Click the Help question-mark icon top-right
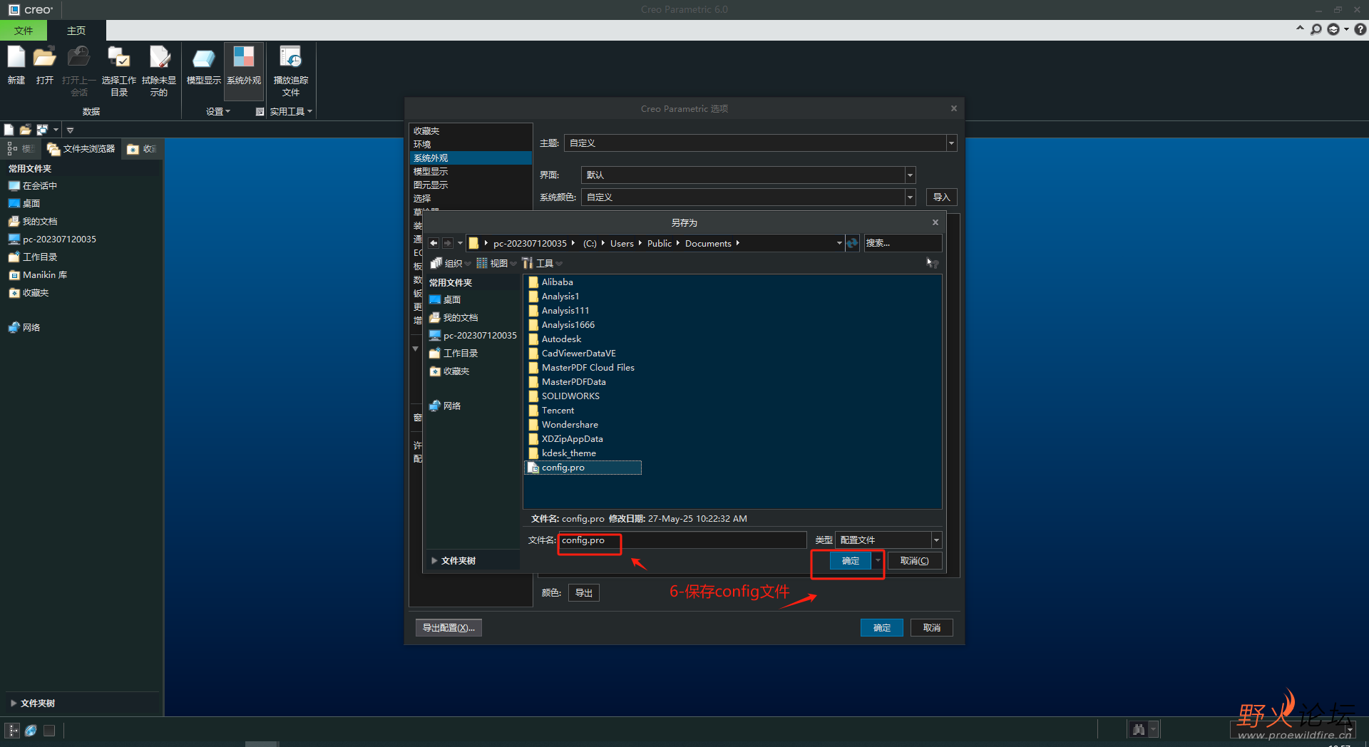This screenshot has width=1369, height=747. [1360, 29]
